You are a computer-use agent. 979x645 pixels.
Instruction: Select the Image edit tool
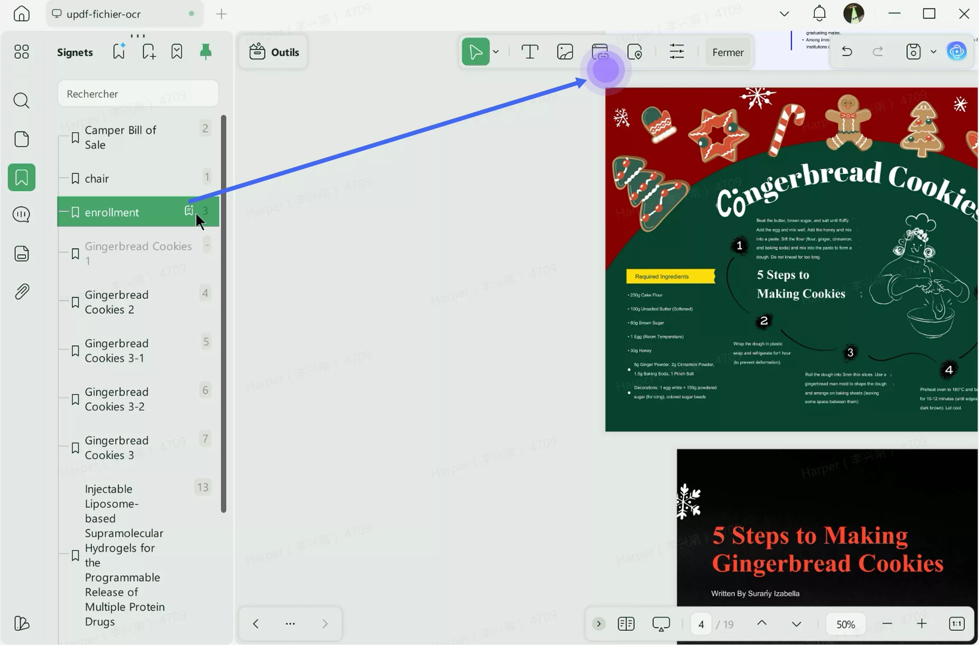click(x=565, y=52)
